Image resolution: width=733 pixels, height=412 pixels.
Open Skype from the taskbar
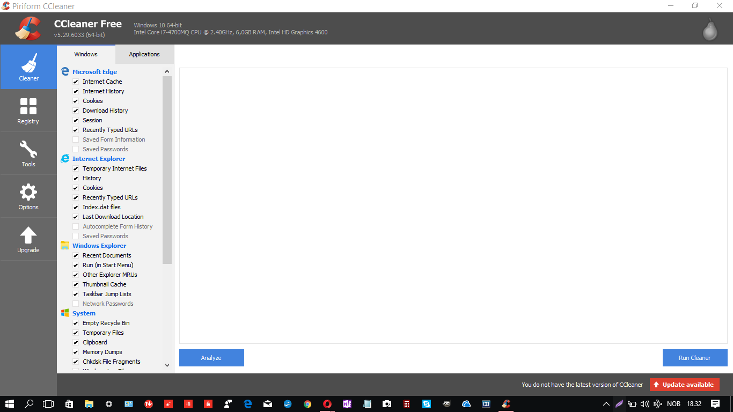(x=426, y=404)
